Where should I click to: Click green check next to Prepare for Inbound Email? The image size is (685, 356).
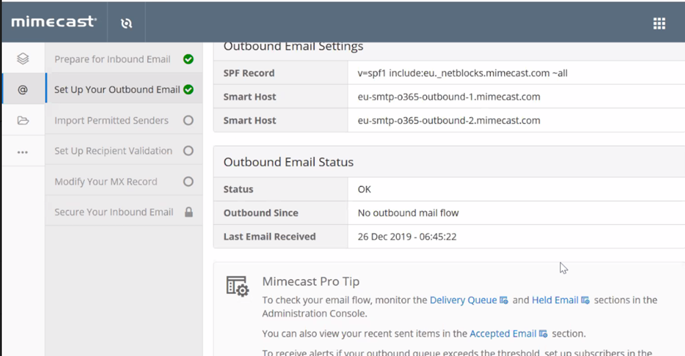click(x=188, y=59)
